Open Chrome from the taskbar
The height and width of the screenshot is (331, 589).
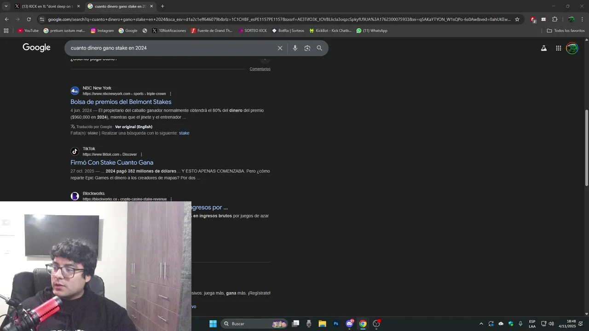(363, 324)
